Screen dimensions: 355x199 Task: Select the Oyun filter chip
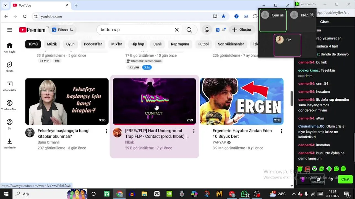tap(70, 44)
